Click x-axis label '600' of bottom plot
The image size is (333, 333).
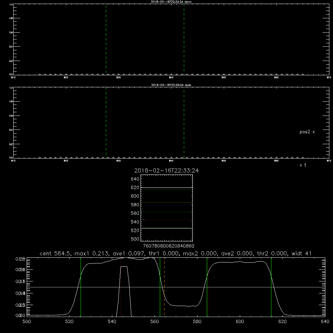pyautogui.click(x=240, y=322)
